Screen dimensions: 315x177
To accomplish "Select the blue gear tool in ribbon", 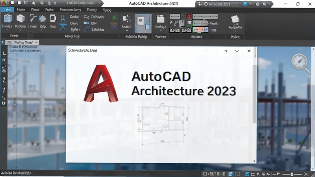I will tap(43, 18).
